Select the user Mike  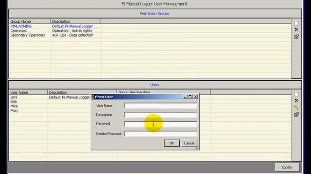[x=14, y=106]
